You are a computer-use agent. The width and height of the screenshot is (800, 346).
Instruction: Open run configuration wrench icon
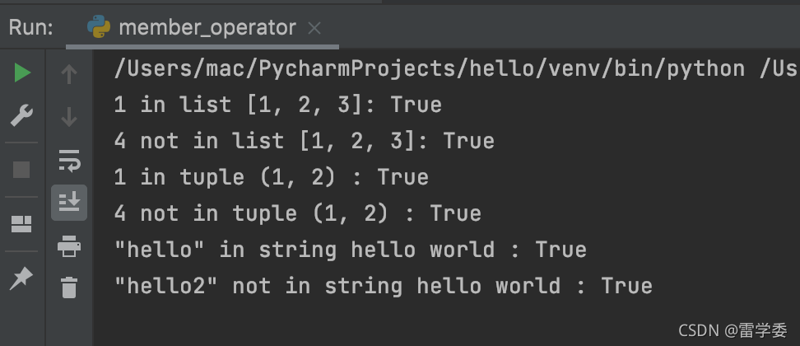[x=21, y=116]
